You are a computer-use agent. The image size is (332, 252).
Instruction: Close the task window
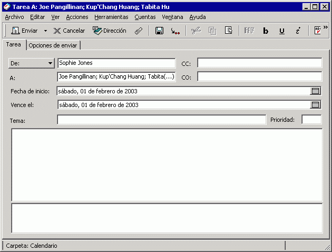[x=325, y=7]
